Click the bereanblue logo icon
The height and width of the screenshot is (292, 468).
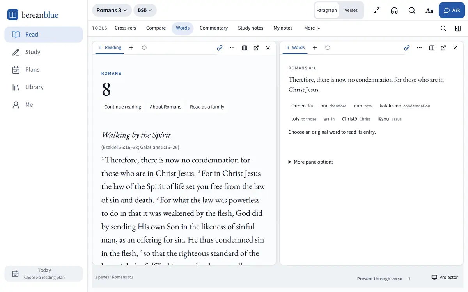pos(13,15)
